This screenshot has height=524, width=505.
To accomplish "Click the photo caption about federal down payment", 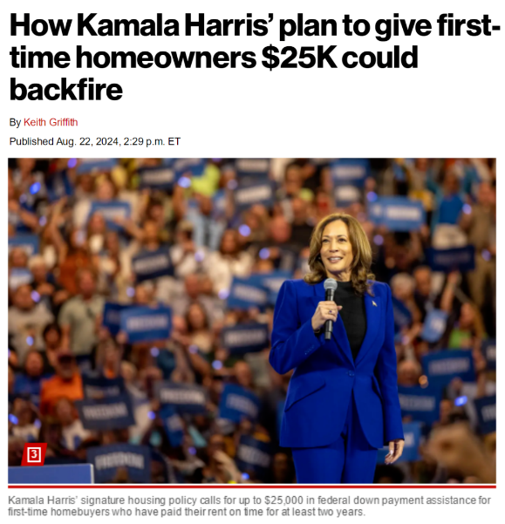I will (249, 506).
